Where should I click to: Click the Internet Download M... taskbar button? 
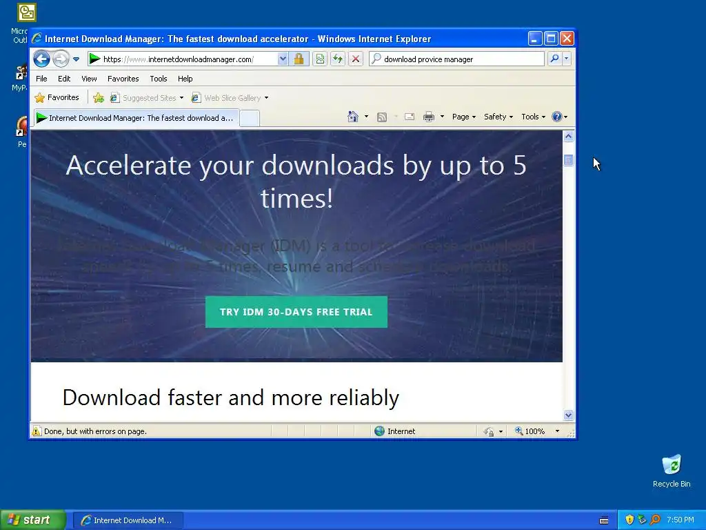coord(128,520)
